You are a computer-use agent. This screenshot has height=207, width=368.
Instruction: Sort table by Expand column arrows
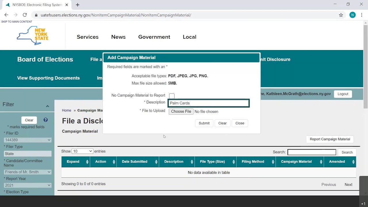(x=87, y=162)
